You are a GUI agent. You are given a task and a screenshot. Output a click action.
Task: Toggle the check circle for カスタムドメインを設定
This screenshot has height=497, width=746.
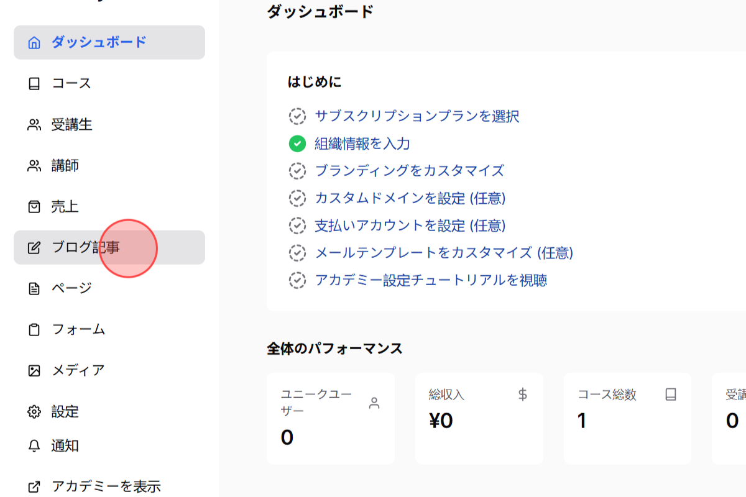point(297,198)
